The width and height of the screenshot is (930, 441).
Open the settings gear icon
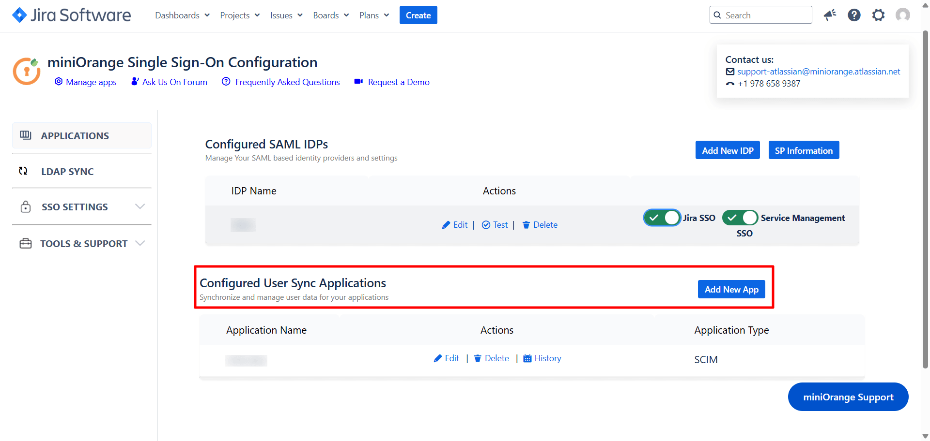(878, 15)
